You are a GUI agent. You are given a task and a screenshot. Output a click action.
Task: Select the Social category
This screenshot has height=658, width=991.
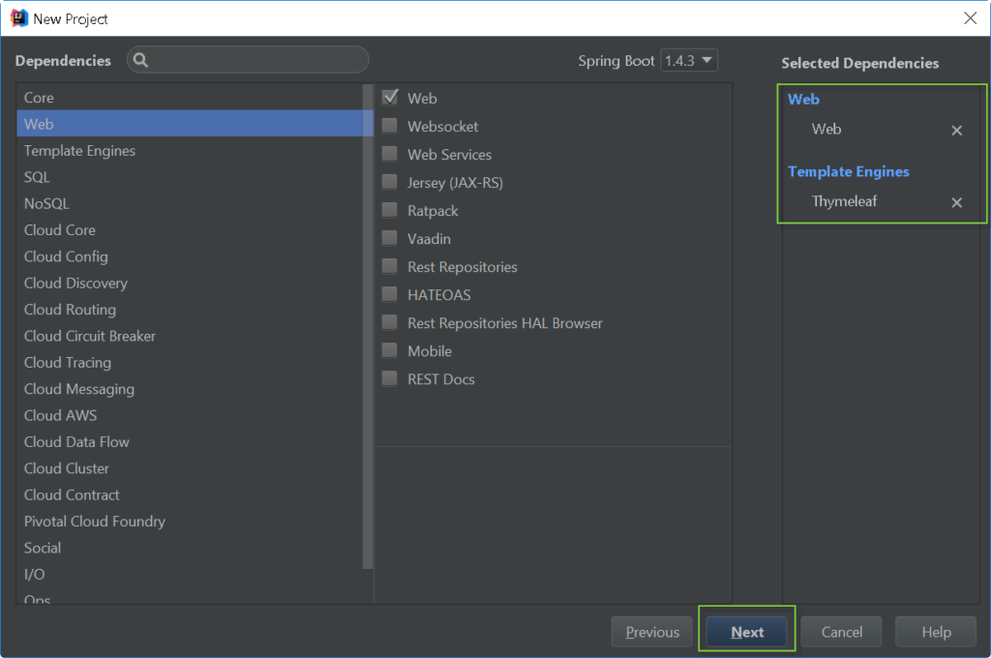click(191, 548)
